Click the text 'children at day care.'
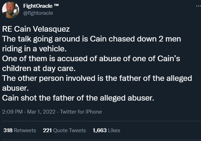 [39, 69]
